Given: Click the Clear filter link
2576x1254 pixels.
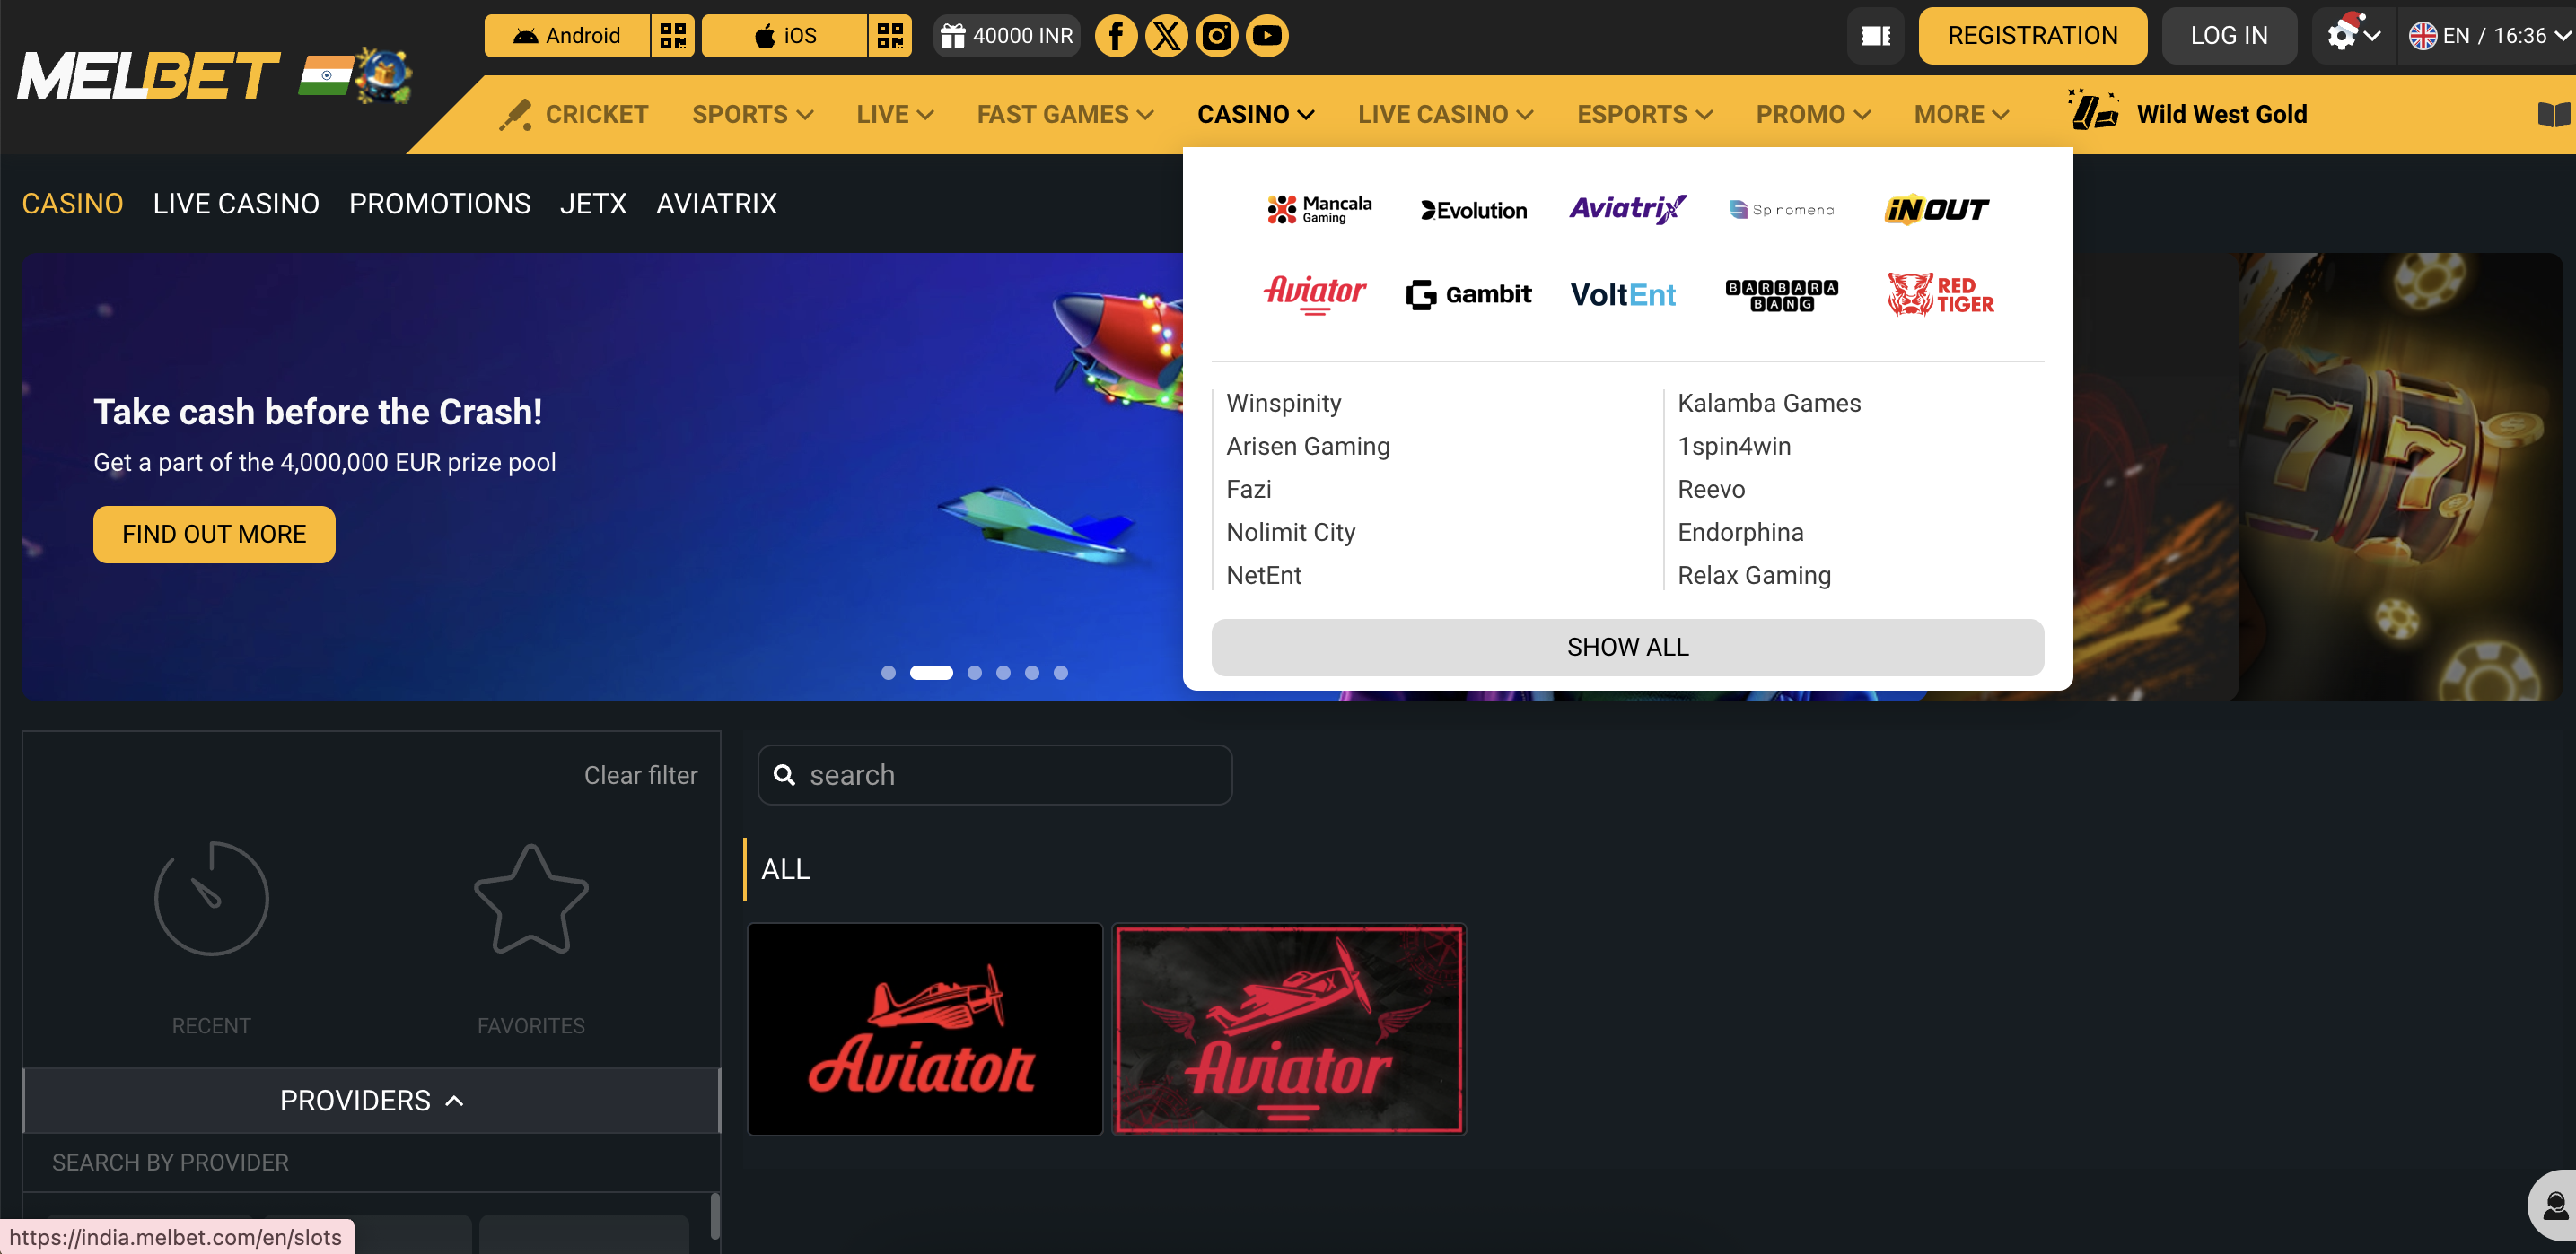Looking at the screenshot, I should [x=641, y=775].
